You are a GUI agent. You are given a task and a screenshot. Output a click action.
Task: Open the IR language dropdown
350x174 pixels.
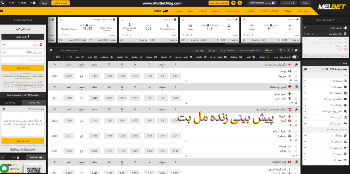click(x=11, y=3)
